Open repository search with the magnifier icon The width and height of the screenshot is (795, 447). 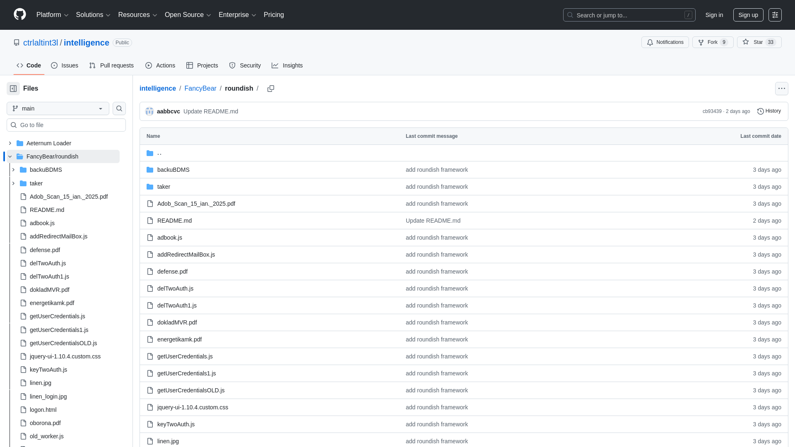(x=119, y=108)
